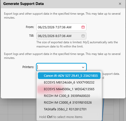Choose ECOSYS M8124cidn_6 from list
Image resolution: width=126 pixels, height=121 pixels.
69,82
